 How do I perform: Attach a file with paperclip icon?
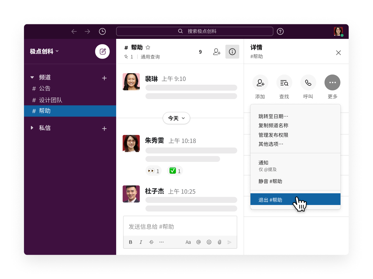(220, 242)
